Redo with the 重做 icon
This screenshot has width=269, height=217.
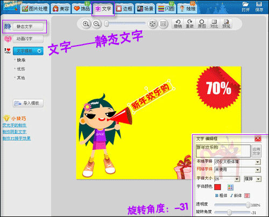click(190, 24)
